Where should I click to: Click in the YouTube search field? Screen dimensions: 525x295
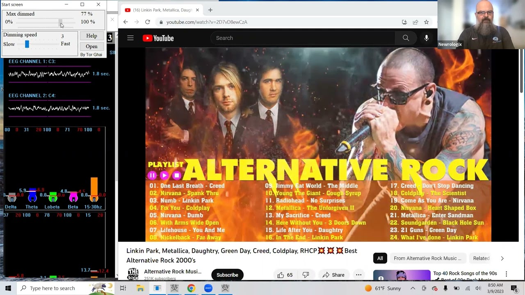(x=303, y=38)
